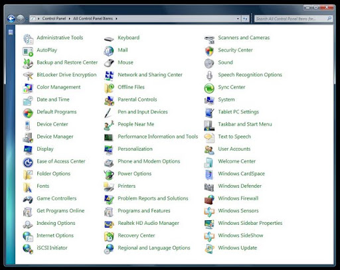Click the Back navigation button

[x=11, y=19]
